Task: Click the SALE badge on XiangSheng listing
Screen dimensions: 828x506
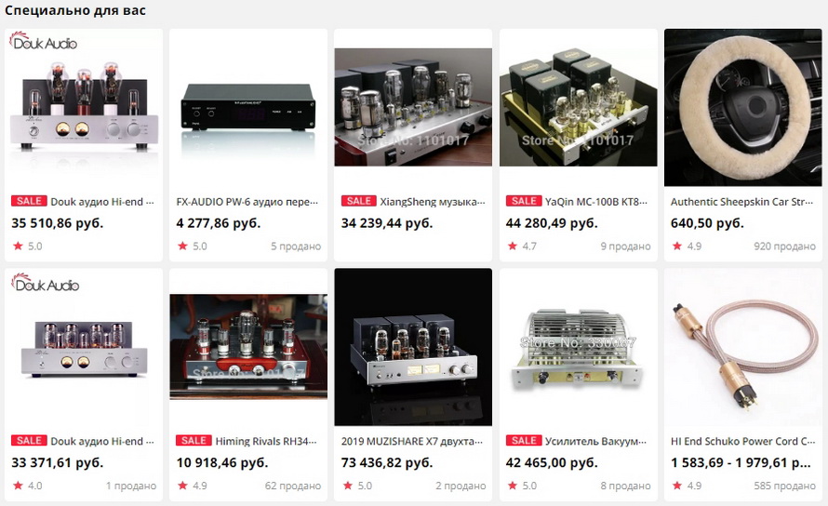Action: point(358,201)
